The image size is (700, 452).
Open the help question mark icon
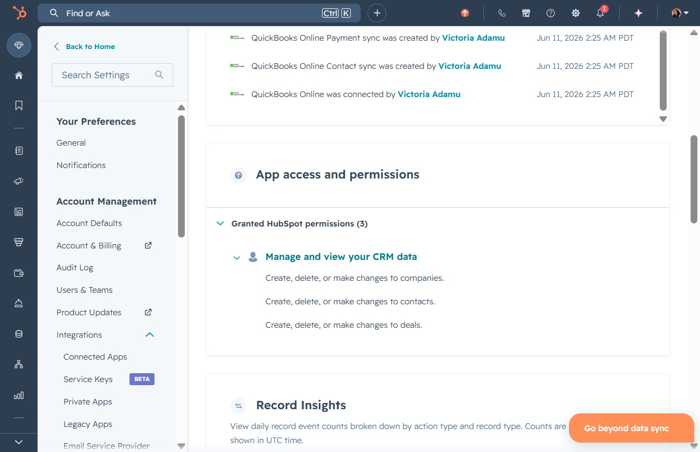(551, 13)
